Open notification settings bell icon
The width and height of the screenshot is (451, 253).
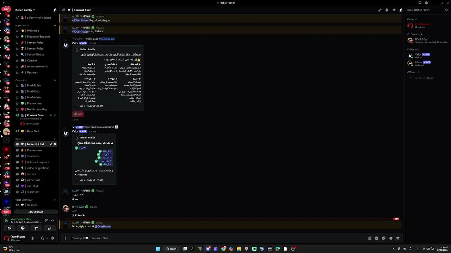pos(387,10)
